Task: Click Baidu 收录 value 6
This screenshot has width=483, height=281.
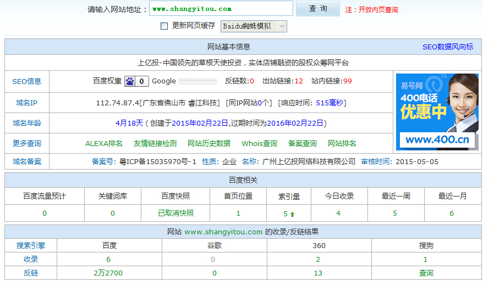Action: (x=108, y=260)
